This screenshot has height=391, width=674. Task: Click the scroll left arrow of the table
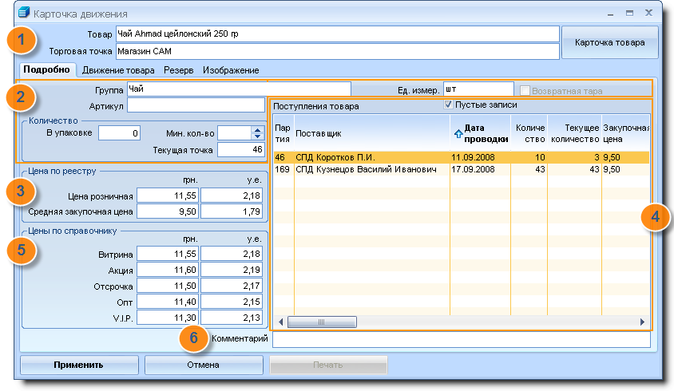[x=280, y=322]
